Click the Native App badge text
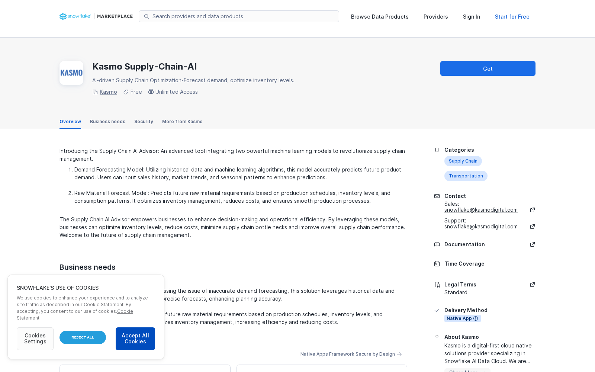Image resolution: width=595 pixels, height=372 pixels. (459, 318)
